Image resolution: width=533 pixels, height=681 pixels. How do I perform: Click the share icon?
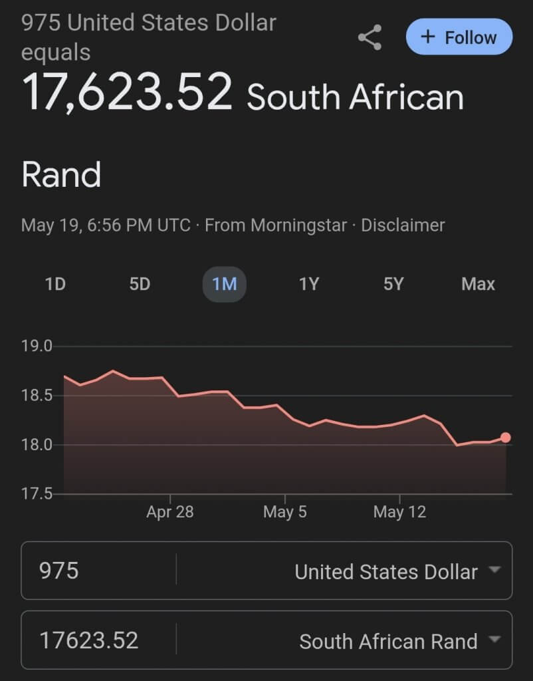pos(370,37)
